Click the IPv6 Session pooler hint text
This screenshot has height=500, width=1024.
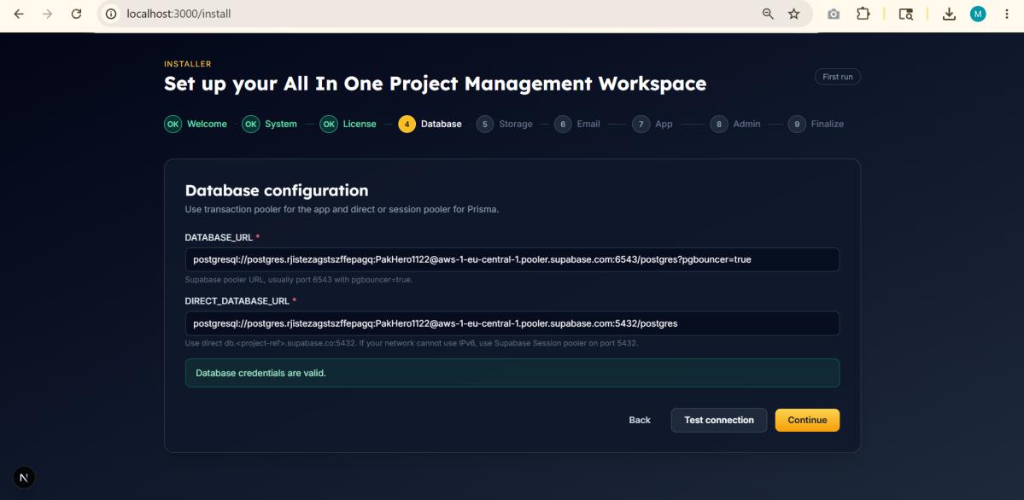click(412, 343)
